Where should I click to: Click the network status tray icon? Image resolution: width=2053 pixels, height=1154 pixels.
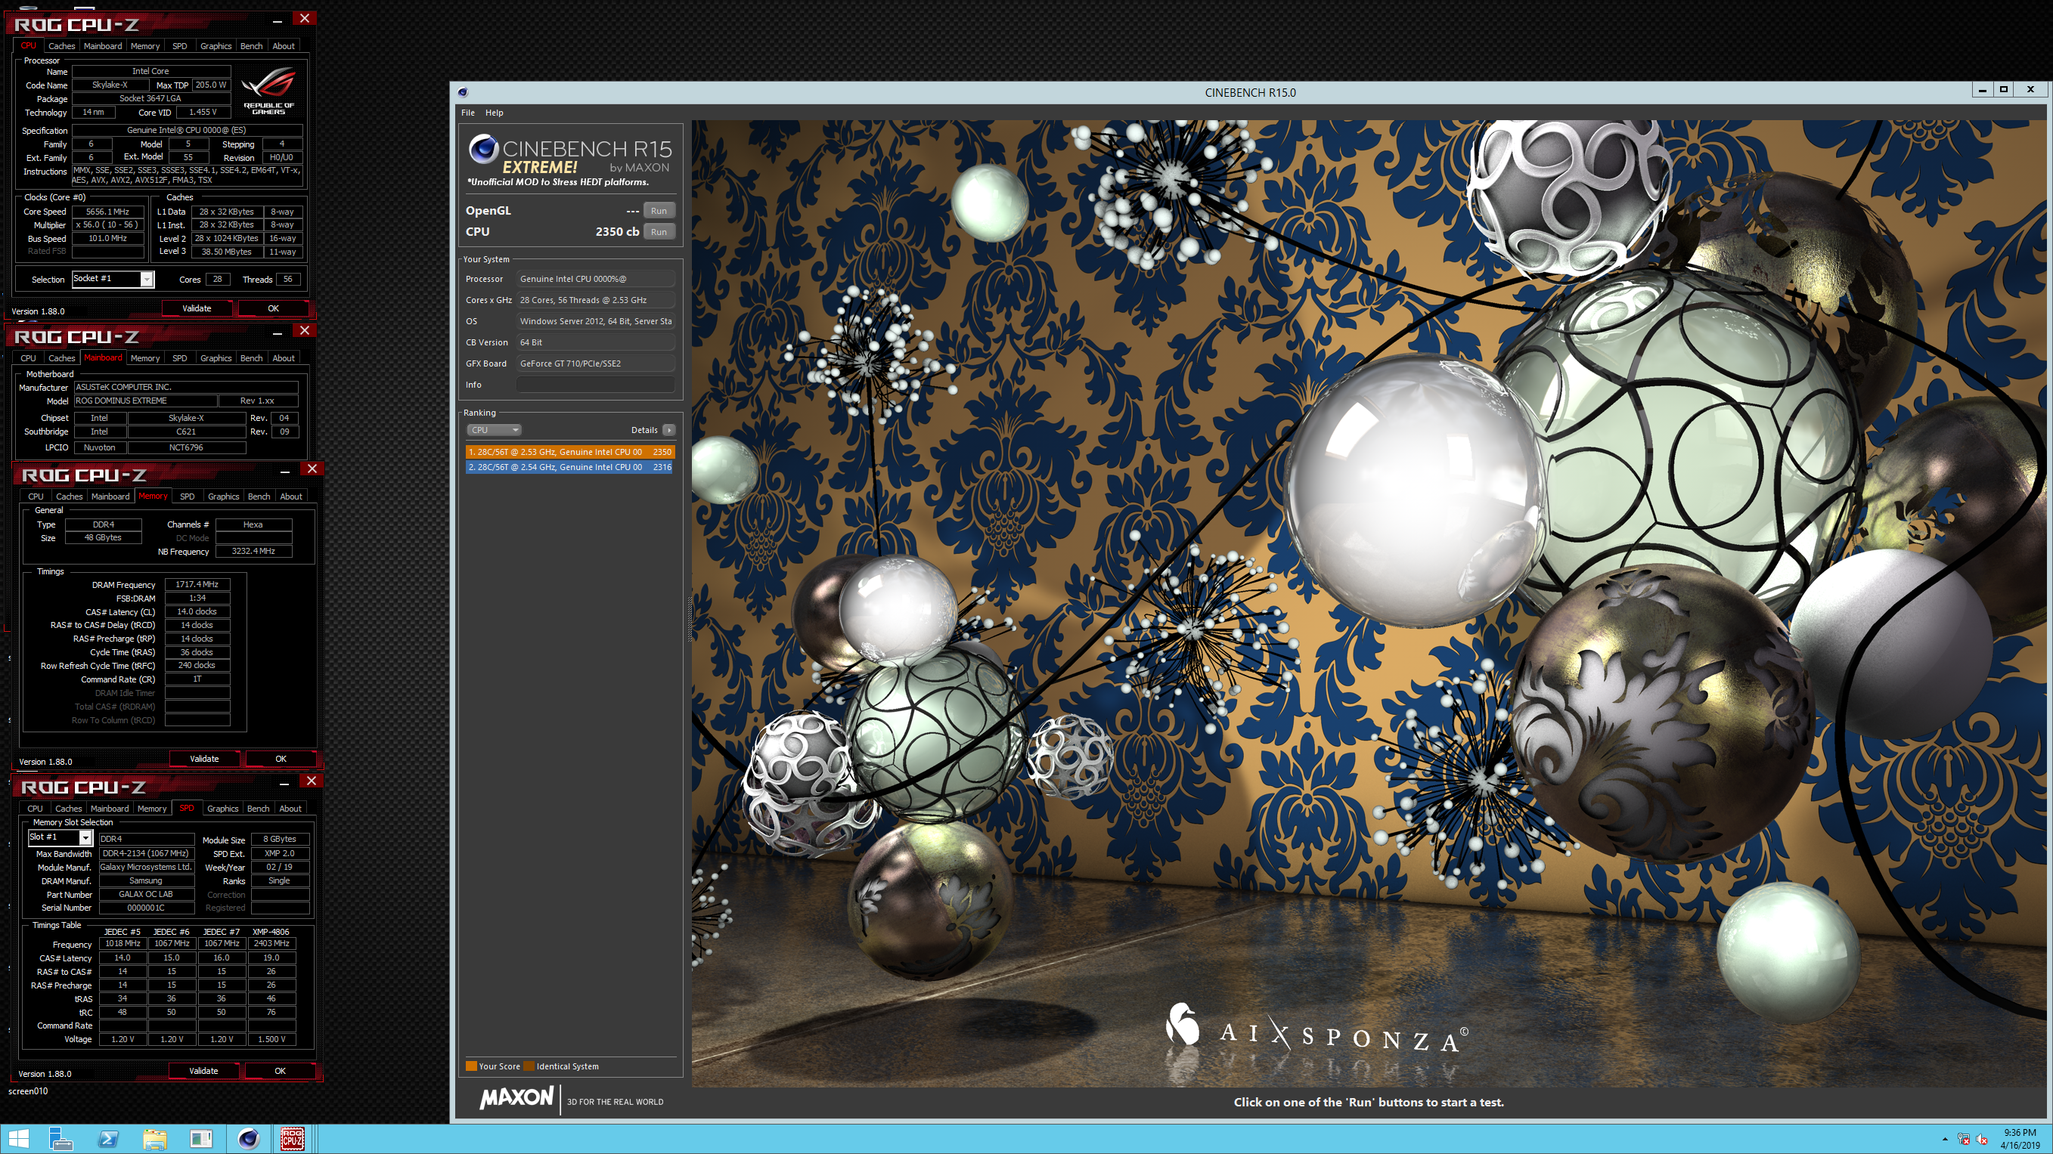pos(1964,1139)
